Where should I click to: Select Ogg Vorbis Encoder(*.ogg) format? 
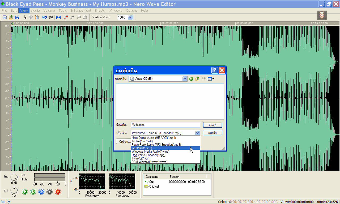point(165,155)
